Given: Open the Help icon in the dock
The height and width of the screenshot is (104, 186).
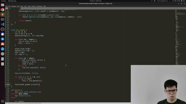Looking at the screenshot, I should pyautogui.click(x=3, y=49).
